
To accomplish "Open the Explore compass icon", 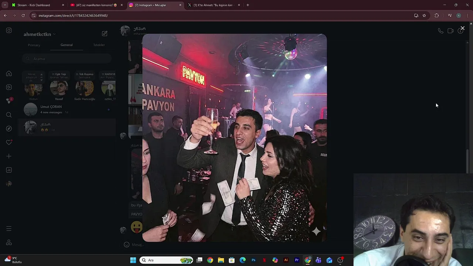I will [9, 129].
